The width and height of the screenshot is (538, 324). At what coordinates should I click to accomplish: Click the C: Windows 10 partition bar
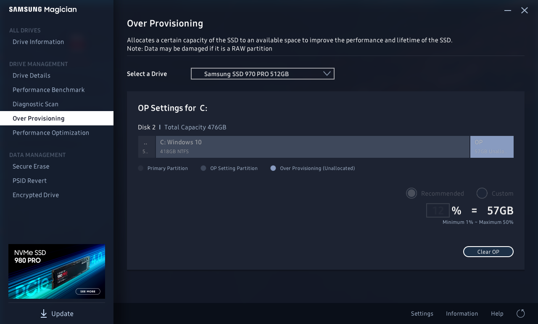coord(313,147)
